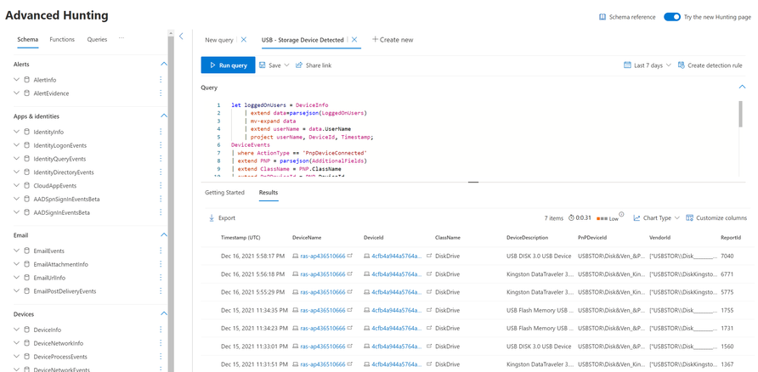The width and height of the screenshot is (758, 372).
Task: Click ReportId 1755 cell
Action: pos(727,310)
